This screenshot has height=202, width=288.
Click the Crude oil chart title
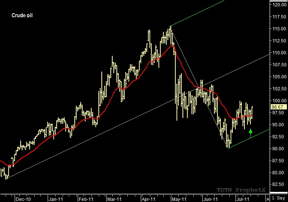point(22,15)
